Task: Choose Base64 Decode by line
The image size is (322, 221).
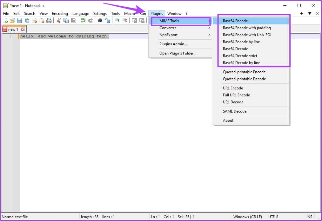Action: tap(251, 62)
